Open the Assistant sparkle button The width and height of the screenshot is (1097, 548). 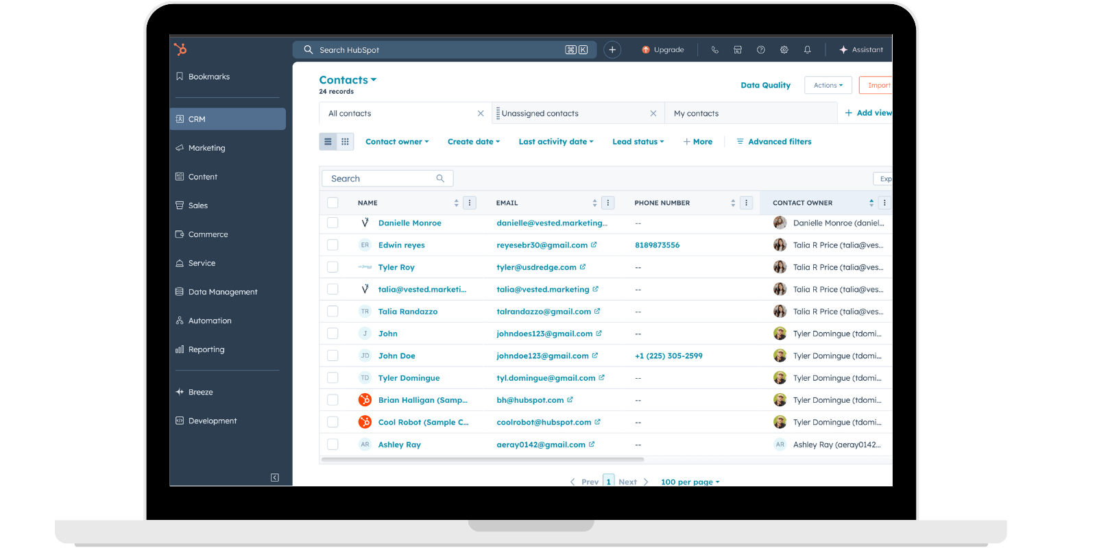tap(861, 50)
